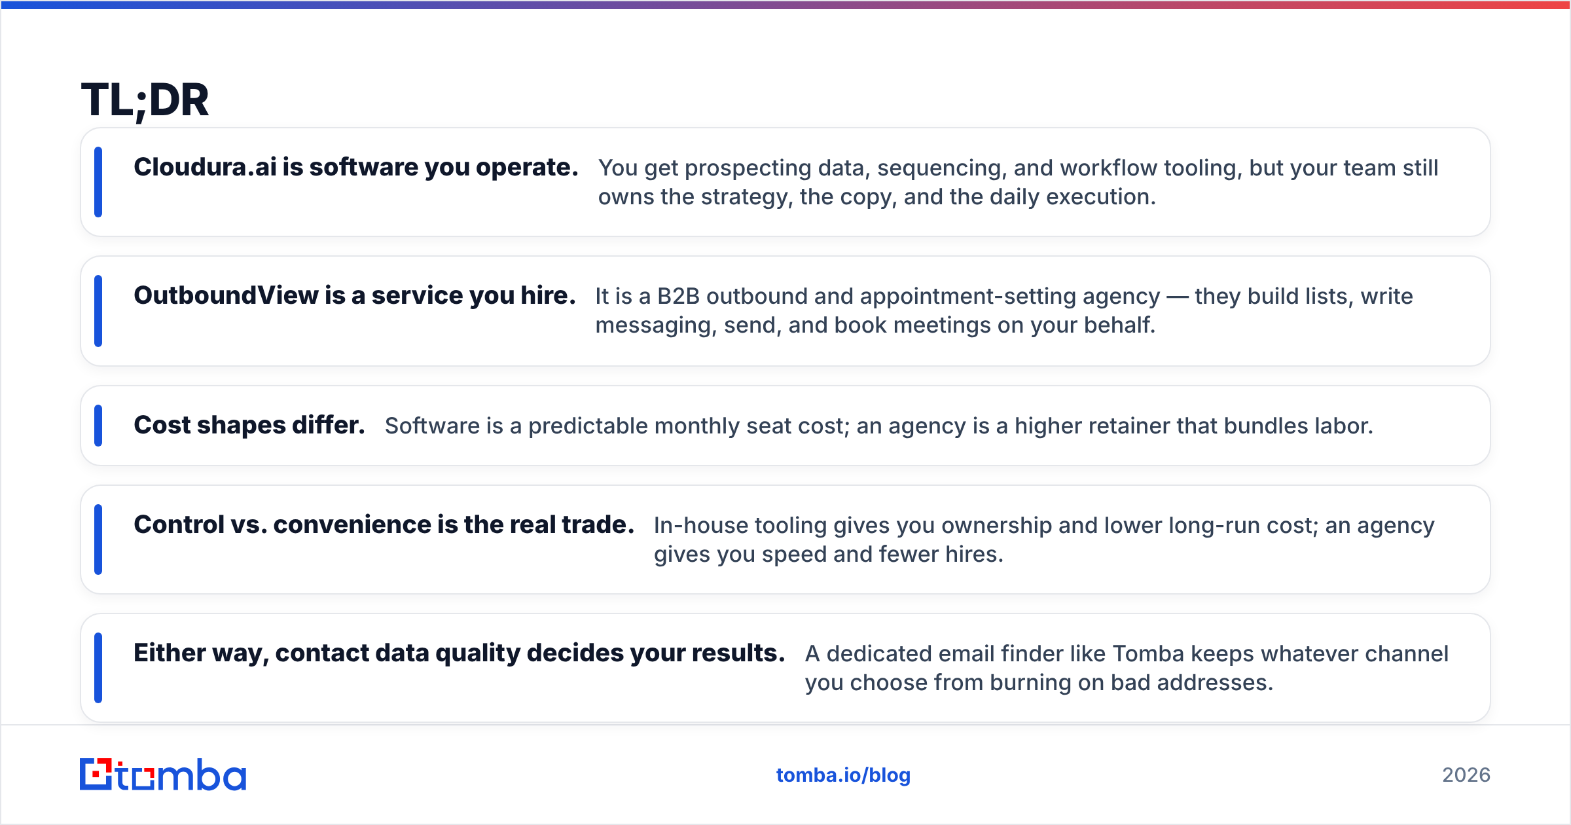Open the tomba.io/blog link
Image resolution: width=1571 pixels, height=825 pixels.
pyautogui.click(x=843, y=775)
